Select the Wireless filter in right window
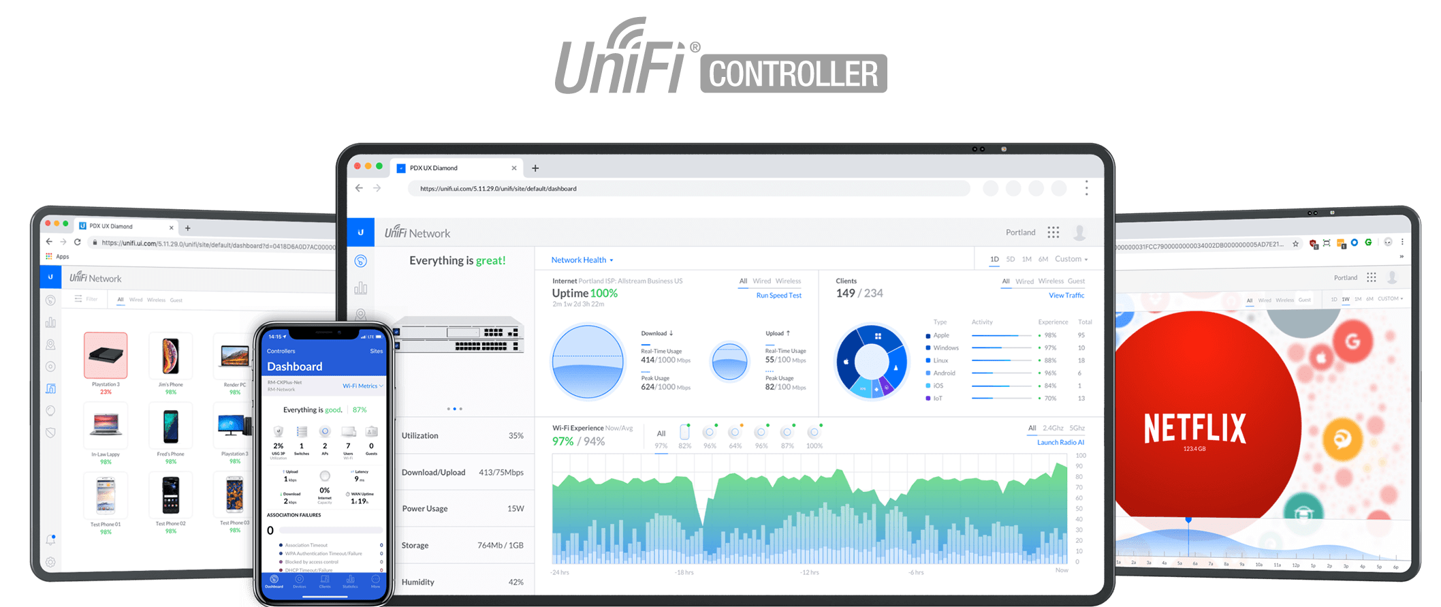This screenshot has width=1441, height=607. click(x=1285, y=300)
